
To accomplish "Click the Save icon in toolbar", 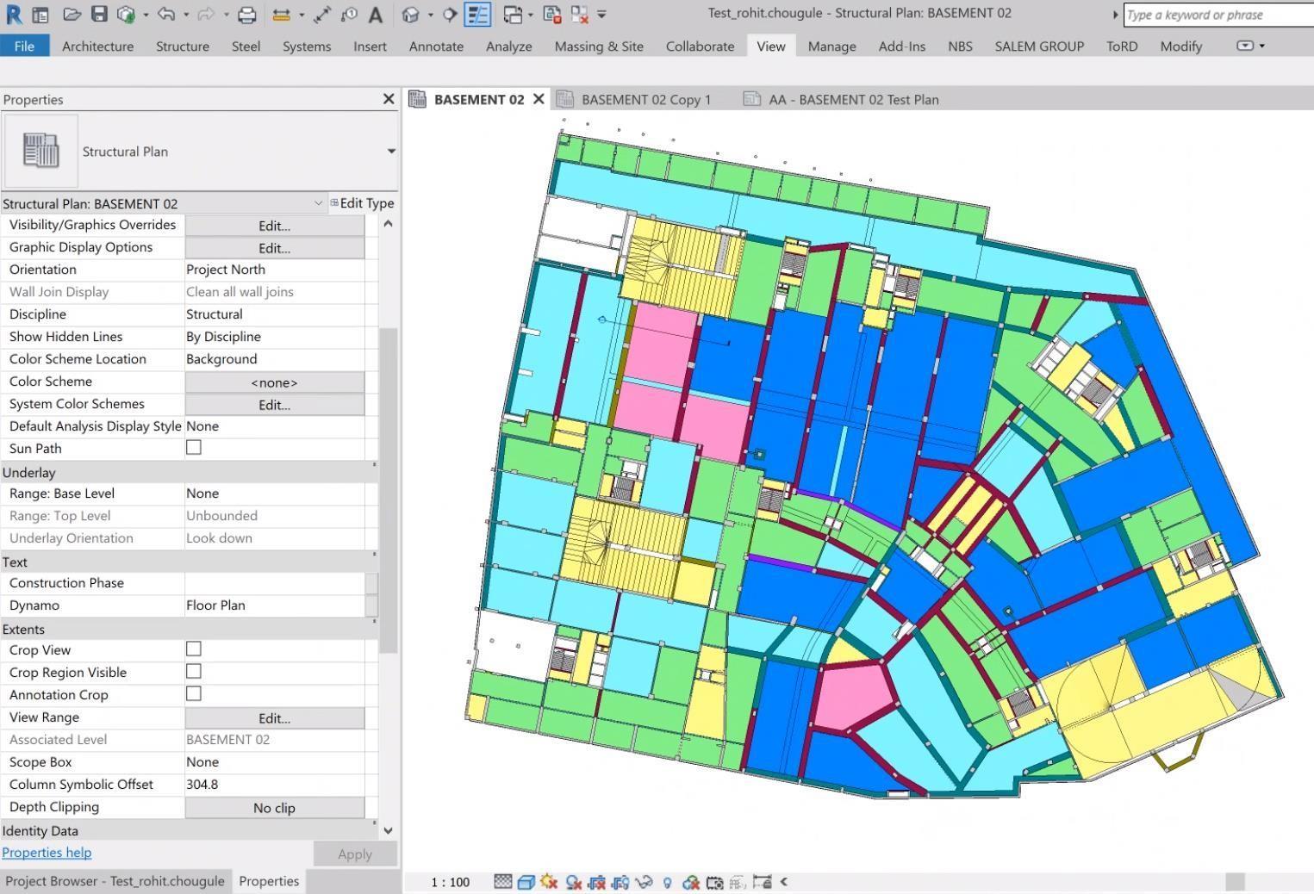I will 99,15.
